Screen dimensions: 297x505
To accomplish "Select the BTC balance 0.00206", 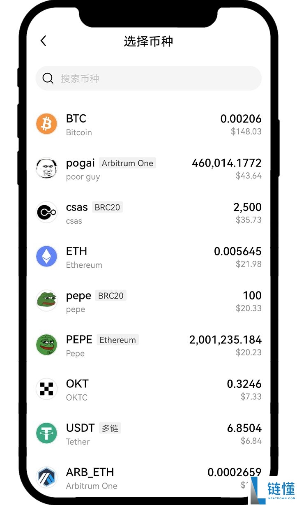I will [241, 119].
